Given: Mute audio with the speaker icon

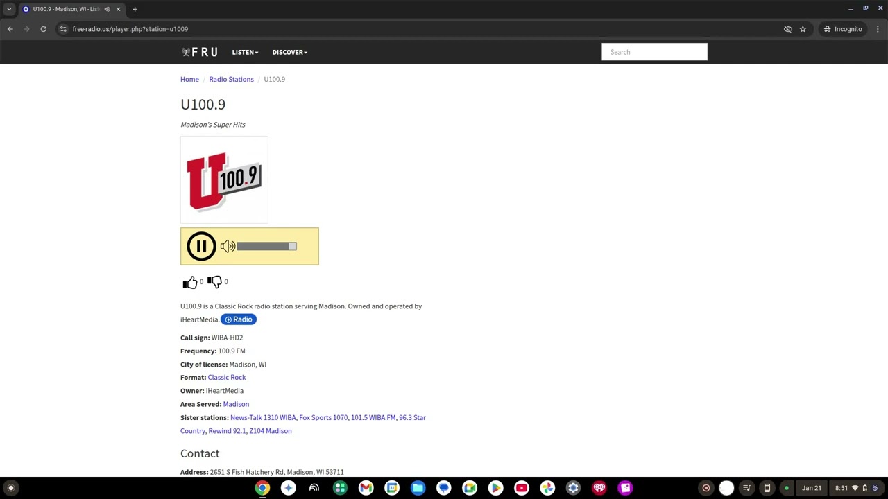Looking at the screenshot, I should pyautogui.click(x=228, y=246).
